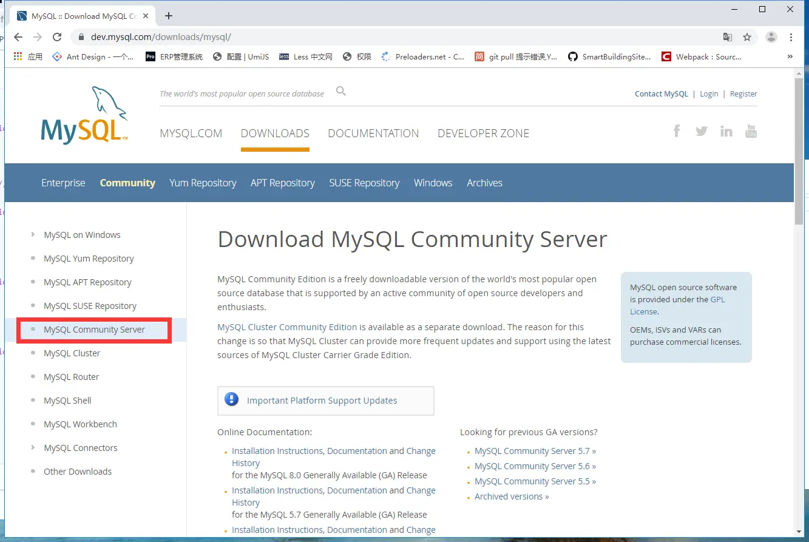Open the Chrome profile avatar
Image resolution: width=809 pixels, height=542 pixels.
tap(771, 37)
